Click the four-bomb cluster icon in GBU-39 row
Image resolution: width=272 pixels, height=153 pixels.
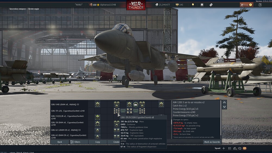(129, 111)
